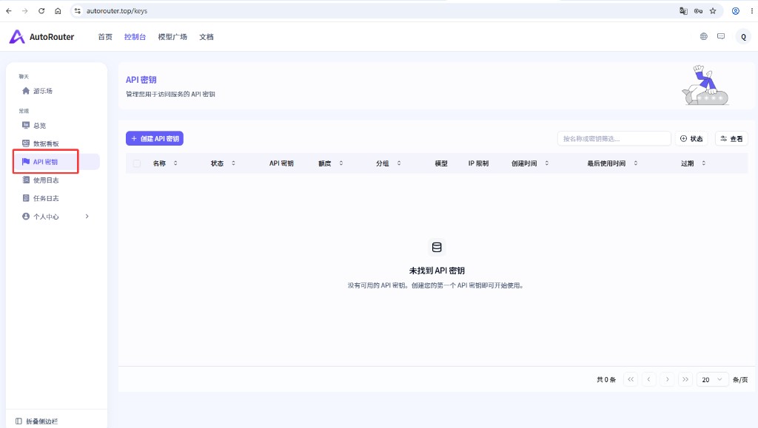Viewport: 758px width, 428px height.
Task: Click the site info icon beside URL
Action: coord(77,10)
